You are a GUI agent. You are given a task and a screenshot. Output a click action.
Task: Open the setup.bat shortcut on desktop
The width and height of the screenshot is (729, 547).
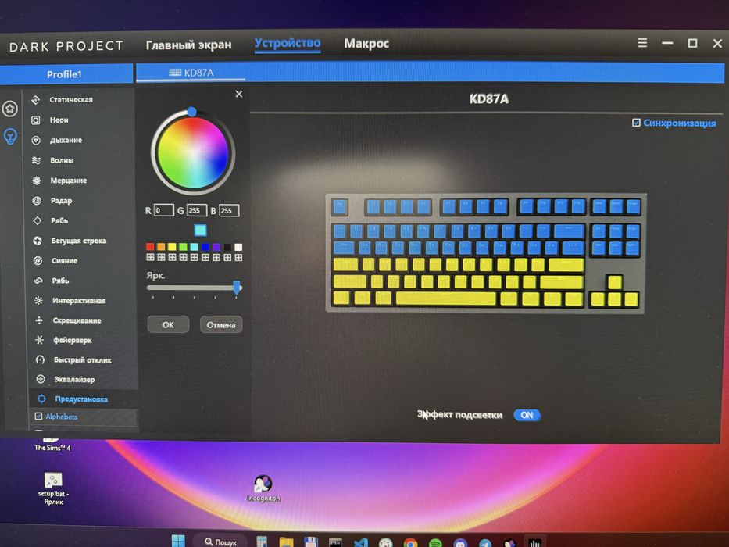(53, 488)
